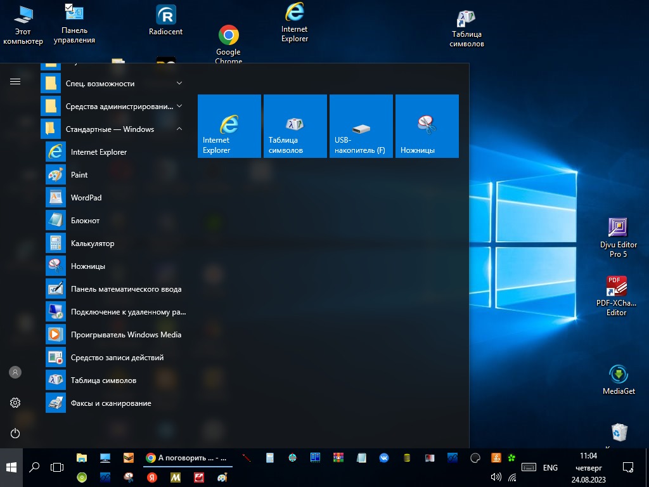Open the touch keyboard from the tray

529,467
